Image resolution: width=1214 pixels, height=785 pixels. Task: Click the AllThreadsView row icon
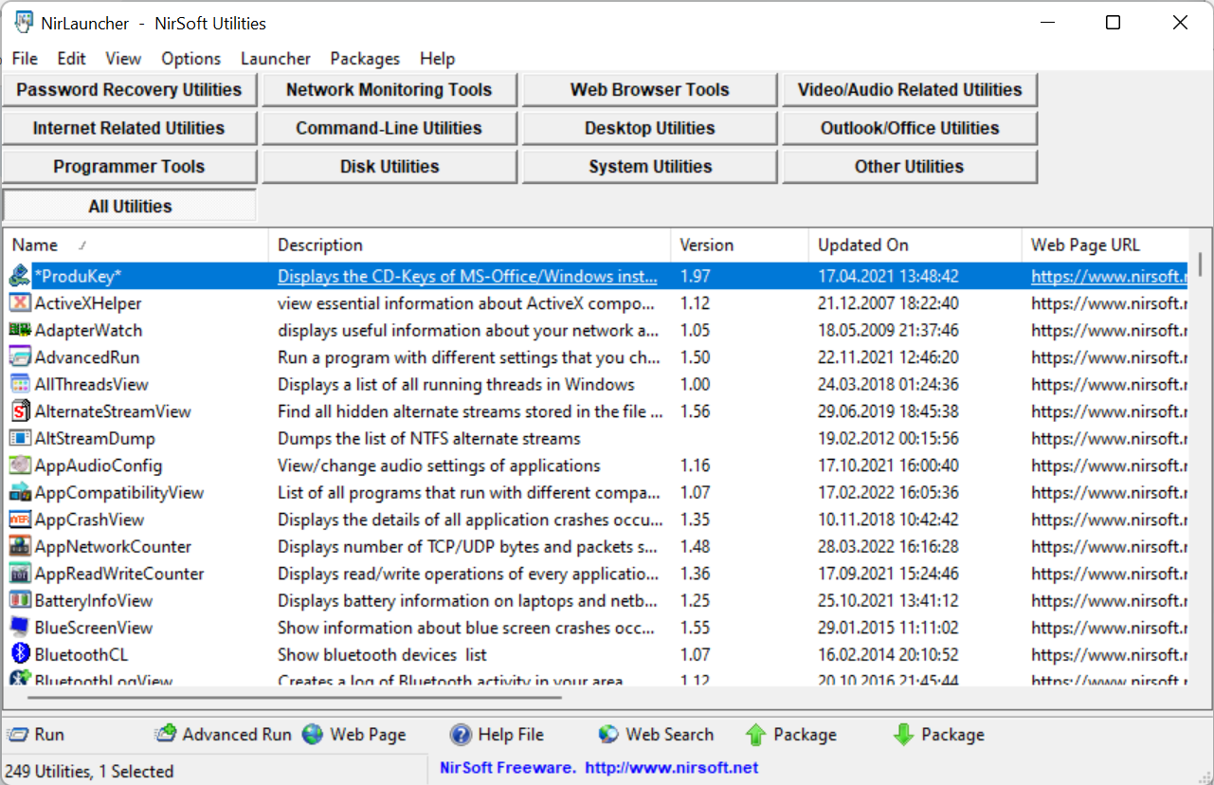20,384
